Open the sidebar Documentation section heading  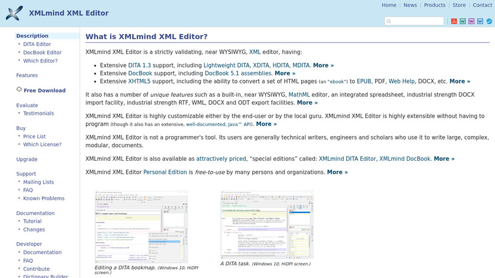(x=35, y=213)
